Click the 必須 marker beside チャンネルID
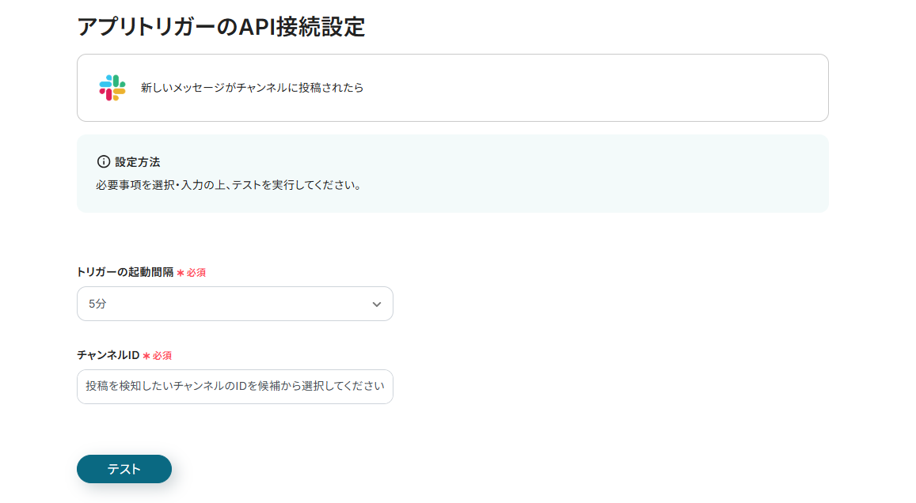The width and height of the screenshot is (916, 503). [162, 356]
